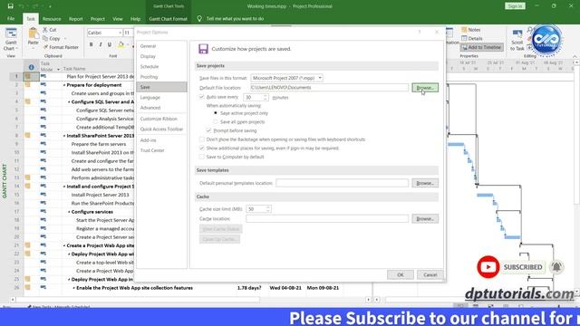Open the Help ribbon tab
This screenshot has width=580, height=326.
pos(135,19)
